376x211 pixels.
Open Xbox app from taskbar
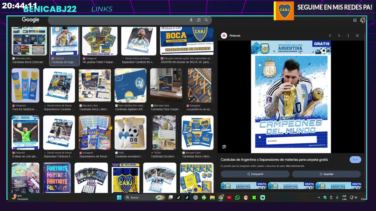(x=204, y=198)
